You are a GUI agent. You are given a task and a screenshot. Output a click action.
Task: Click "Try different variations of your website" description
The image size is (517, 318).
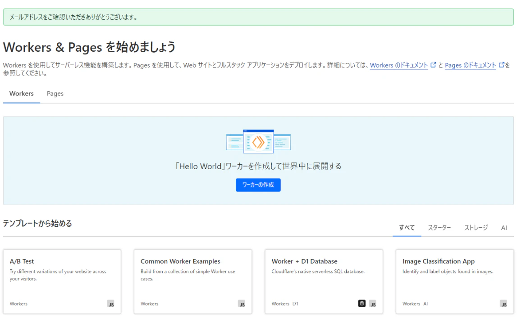coord(58,275)
